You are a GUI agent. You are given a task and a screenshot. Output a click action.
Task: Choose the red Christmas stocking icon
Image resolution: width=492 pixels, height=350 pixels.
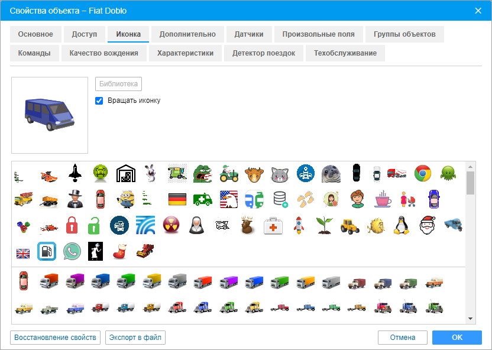click(x=119, y=252)
